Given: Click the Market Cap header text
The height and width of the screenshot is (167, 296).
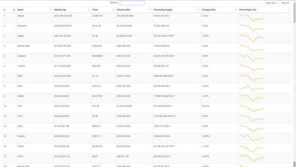Looking at the screenshot, I should (x=60, y=10).
